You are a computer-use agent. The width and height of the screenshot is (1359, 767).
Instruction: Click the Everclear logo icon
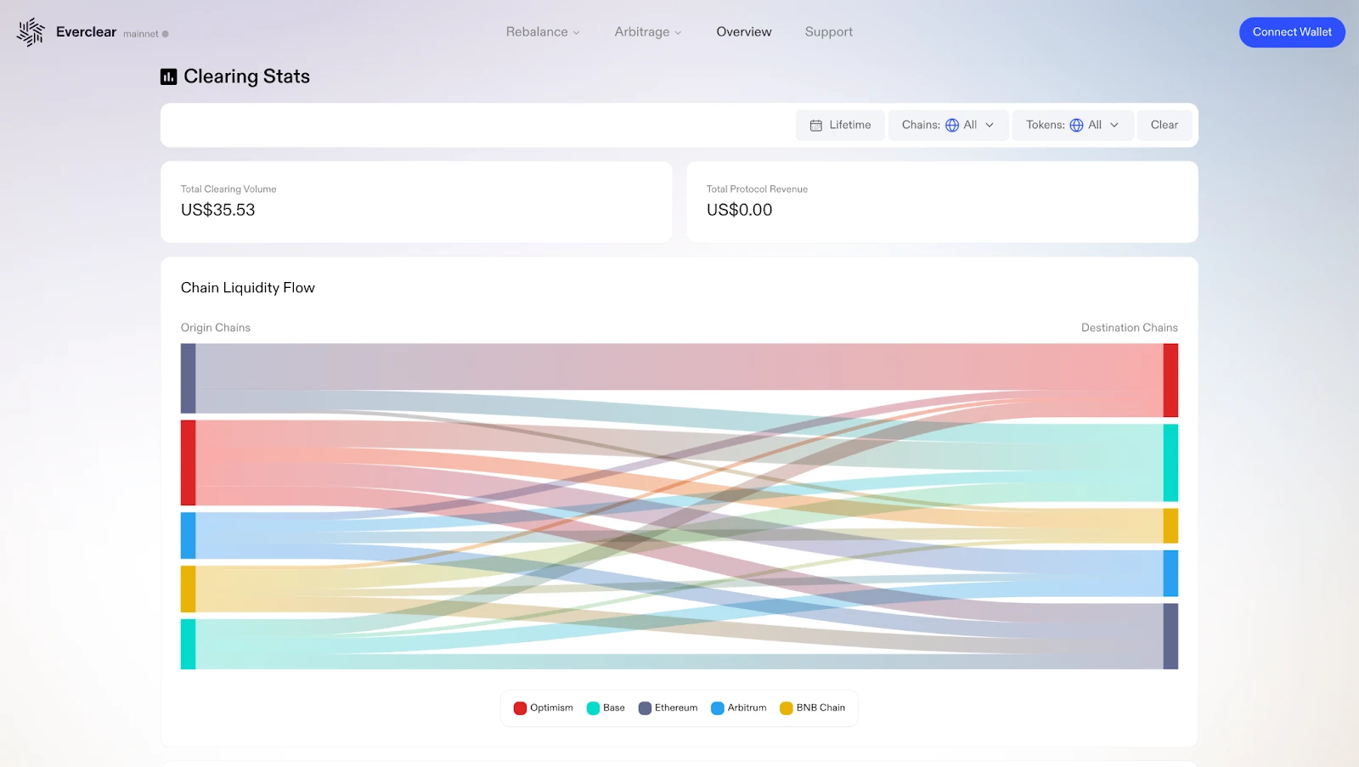tap(31, 32)
